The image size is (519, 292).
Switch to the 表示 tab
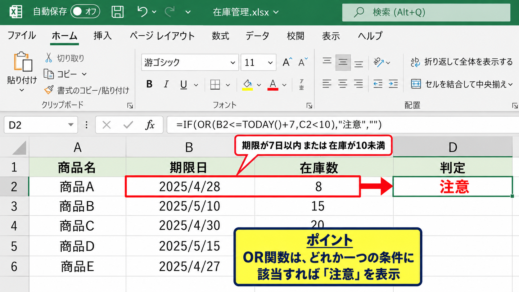pos(331,36)
